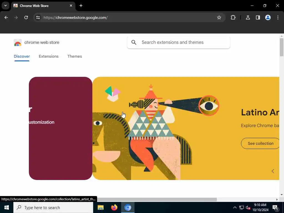Viewport: 284px width, 213px height.
Task: Click the Chrome Web Store logo
Action: point(17,43)
